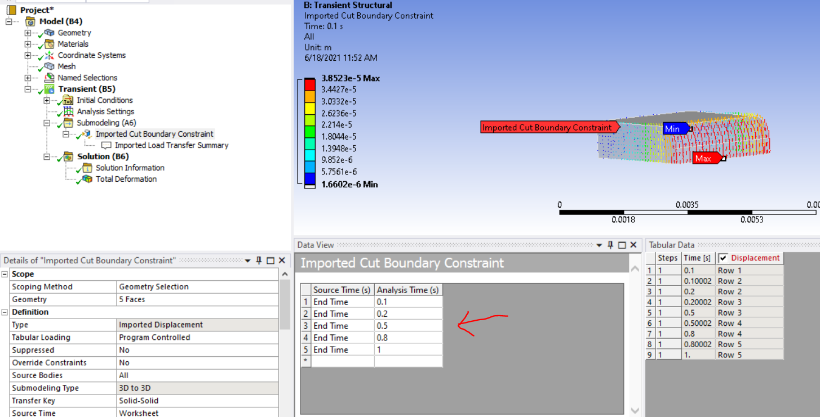820x417 pixels.
Task: Click the "Solid-Solid" transfer key value
Action: click(x=197, y=401)
